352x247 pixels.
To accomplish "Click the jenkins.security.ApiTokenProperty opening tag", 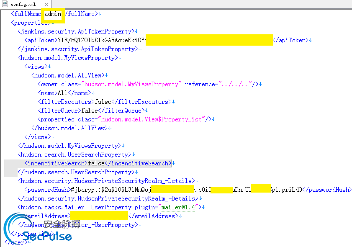I will click(x=76, y=31).
